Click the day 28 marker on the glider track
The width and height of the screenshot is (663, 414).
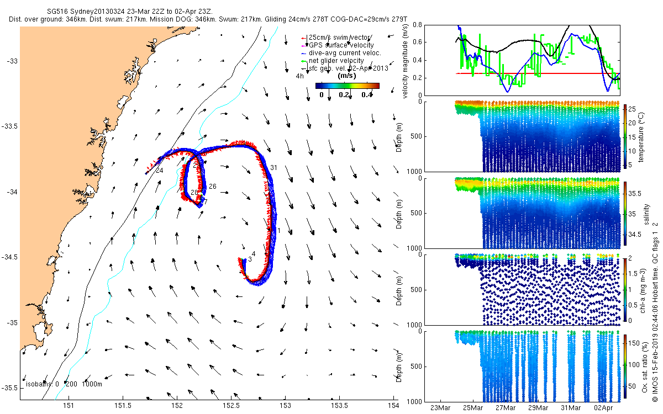194,193
